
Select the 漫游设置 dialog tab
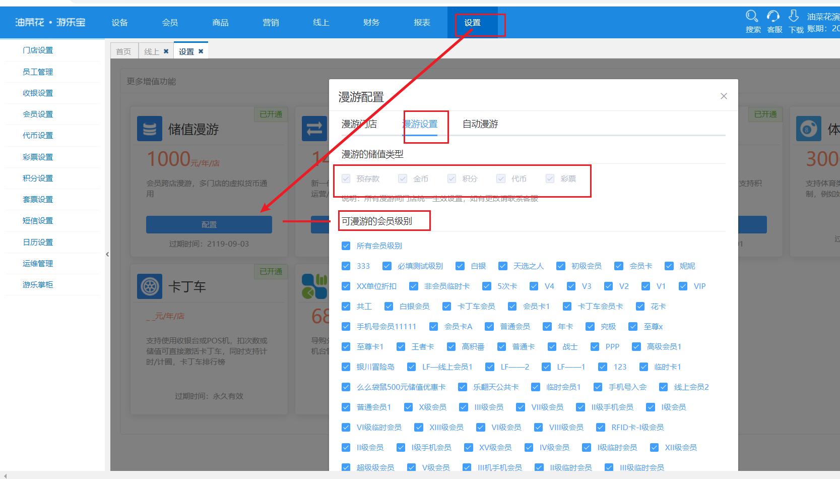coord(420,124)
